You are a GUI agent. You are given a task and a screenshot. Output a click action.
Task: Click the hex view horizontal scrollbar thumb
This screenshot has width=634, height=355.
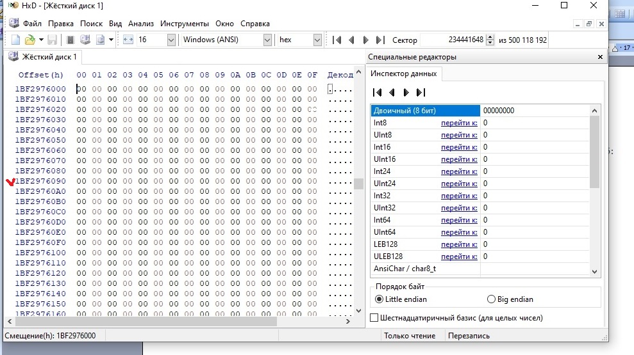(146, 322)
